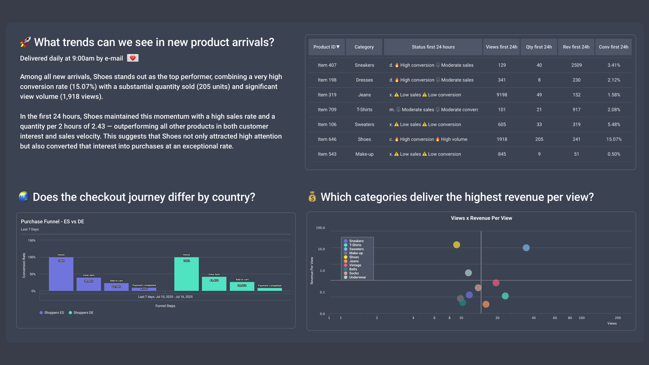649x365 pixels.
Task: Click the Conv first 24h column header
Action: coord(613,47)
